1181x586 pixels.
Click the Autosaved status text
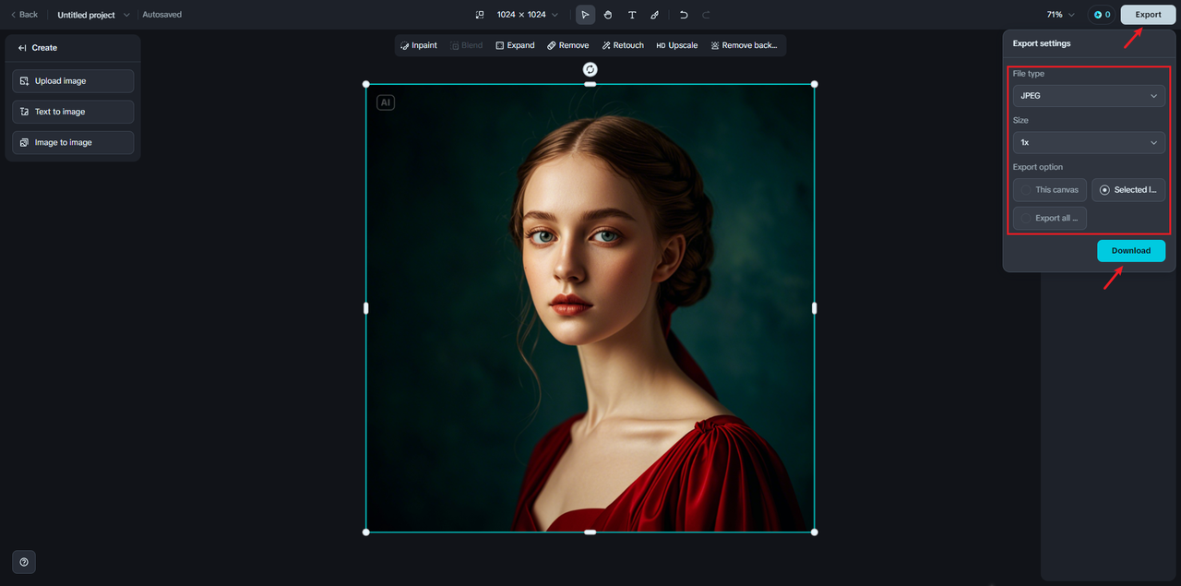(x=162, y=15)
